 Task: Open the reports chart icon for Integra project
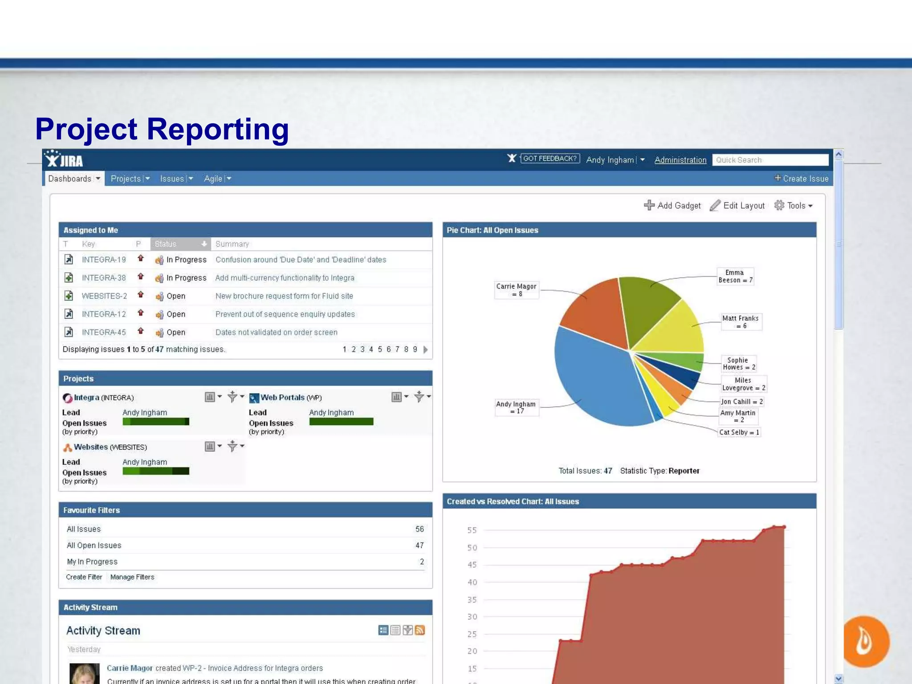pos(210,397)
